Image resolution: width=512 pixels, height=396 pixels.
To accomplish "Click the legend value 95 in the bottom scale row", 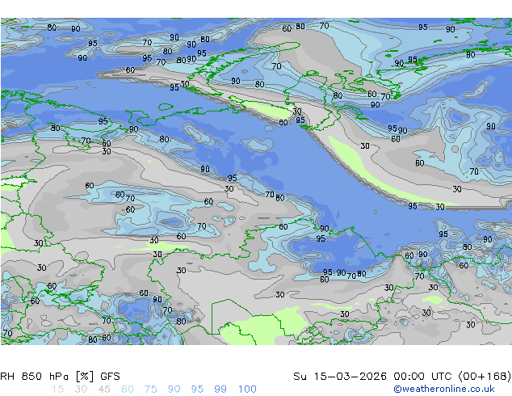I will pyautogui.click(x=197, y=390).
